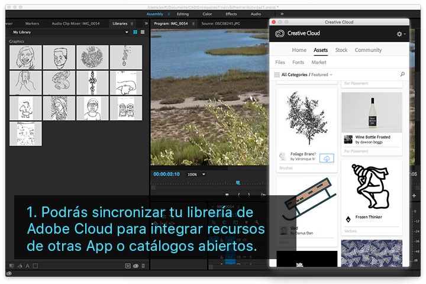
Task: Click the 'Frozen Thinker' title text
Action: tap(369, 217)
